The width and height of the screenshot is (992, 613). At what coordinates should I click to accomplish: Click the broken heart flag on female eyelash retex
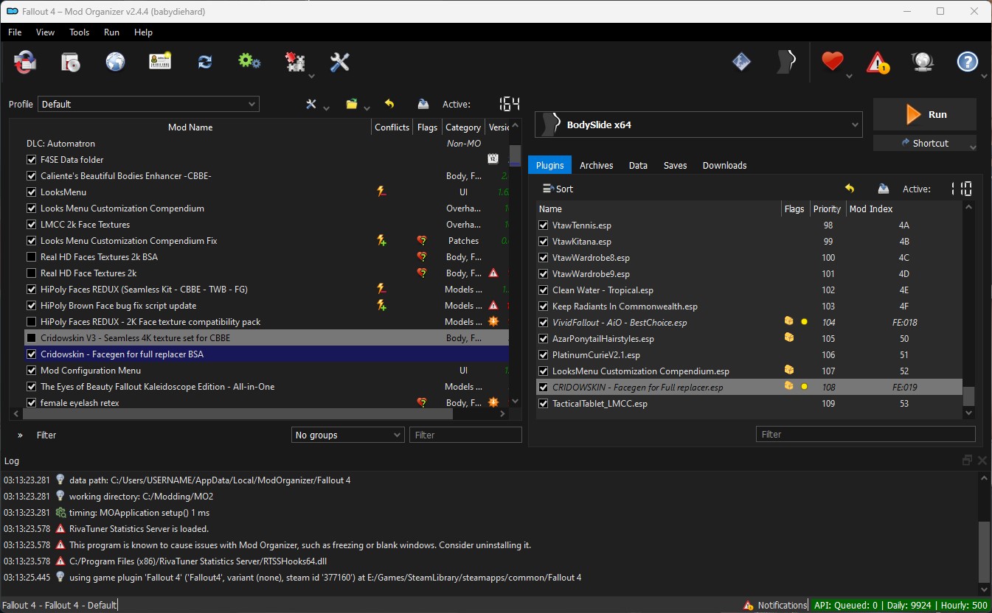422,403
